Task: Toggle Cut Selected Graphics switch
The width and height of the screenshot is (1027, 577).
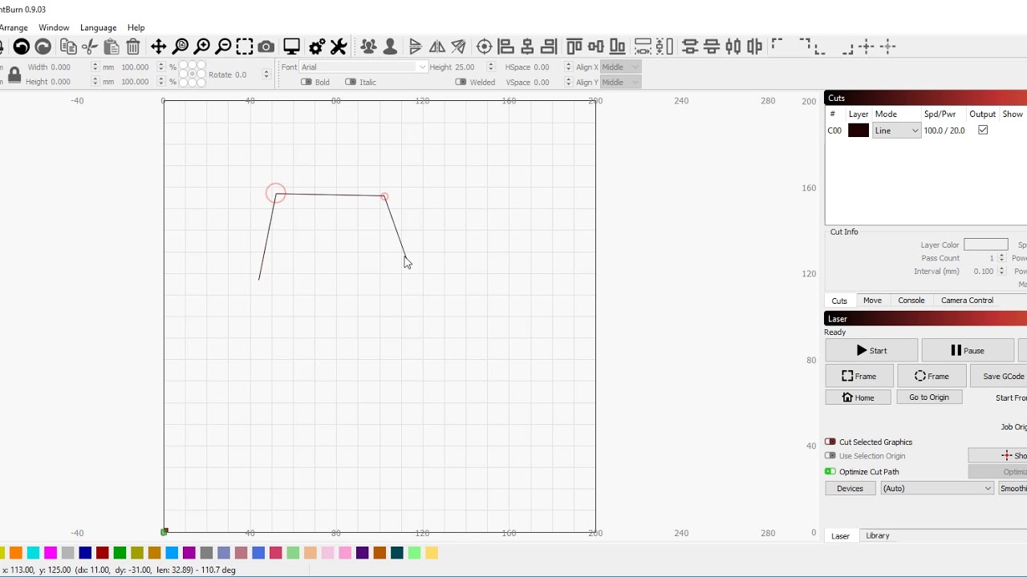Action: (x=830, y=442)
